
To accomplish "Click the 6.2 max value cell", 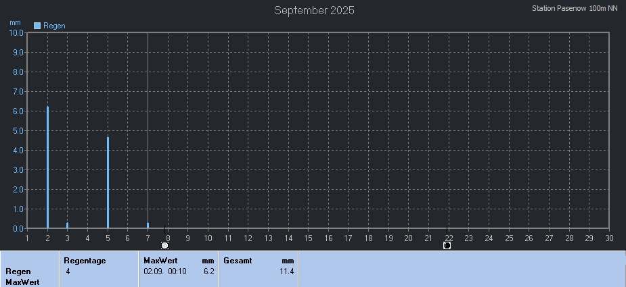I will (209, 271).
